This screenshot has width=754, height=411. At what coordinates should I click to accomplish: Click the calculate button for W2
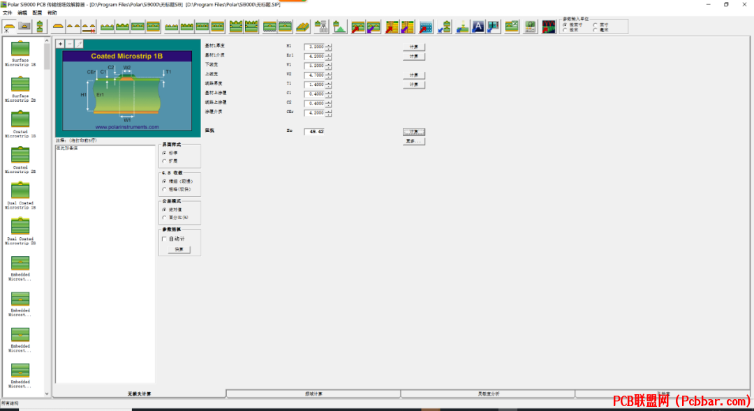pos(413,75)
